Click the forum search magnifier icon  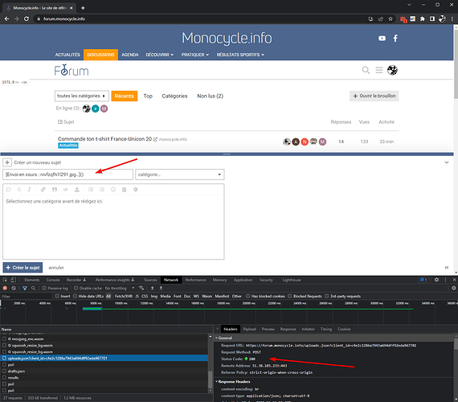tap(366, 70)
